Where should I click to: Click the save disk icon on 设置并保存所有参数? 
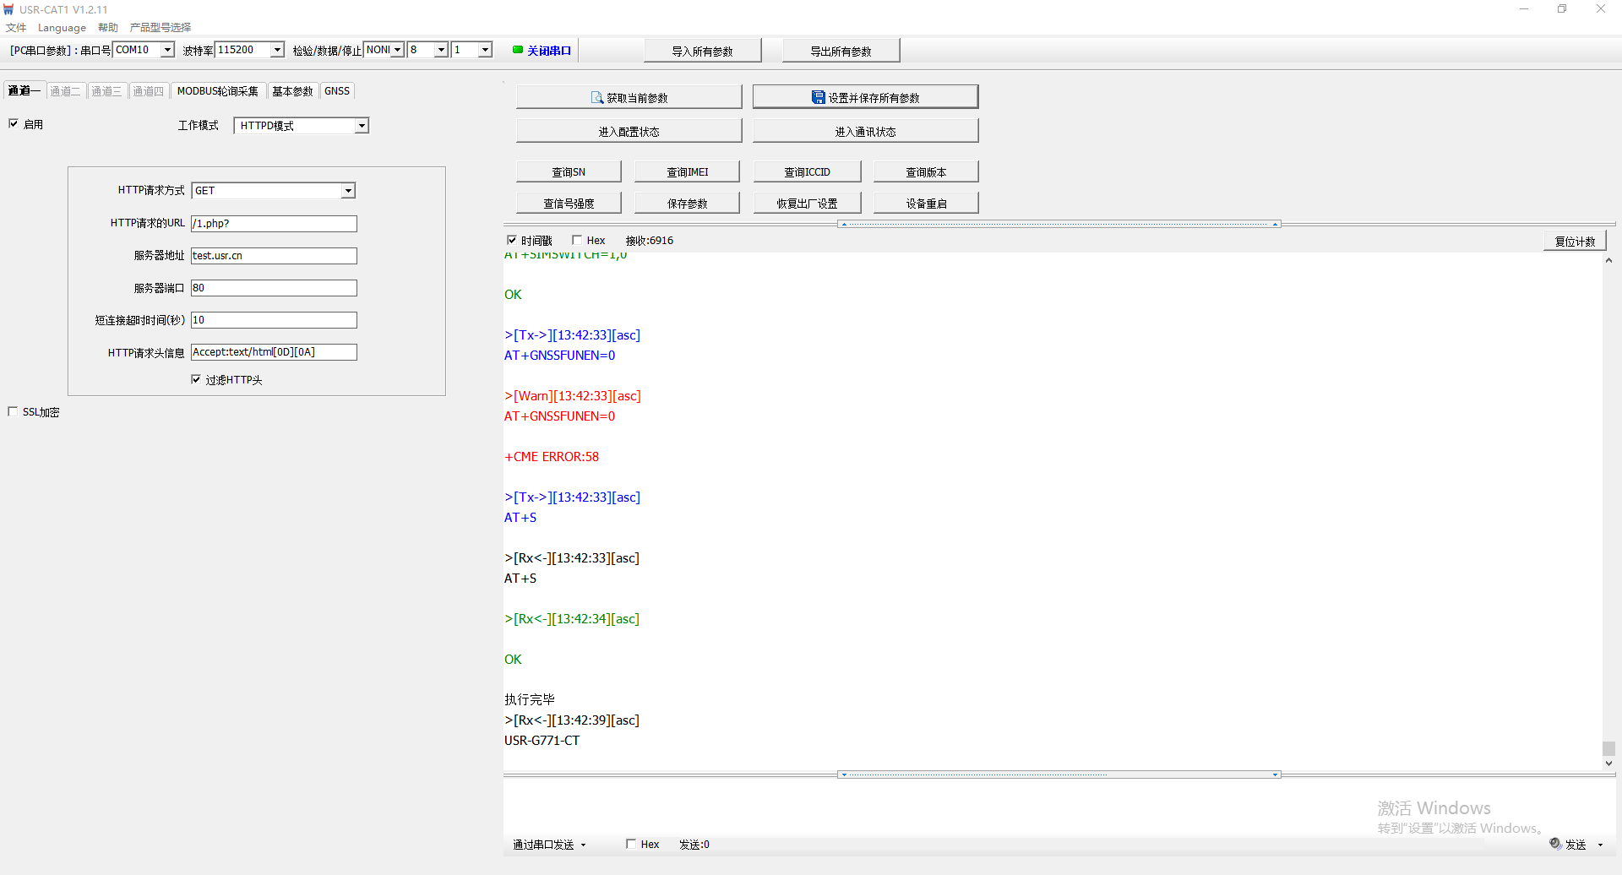[818, 98]
